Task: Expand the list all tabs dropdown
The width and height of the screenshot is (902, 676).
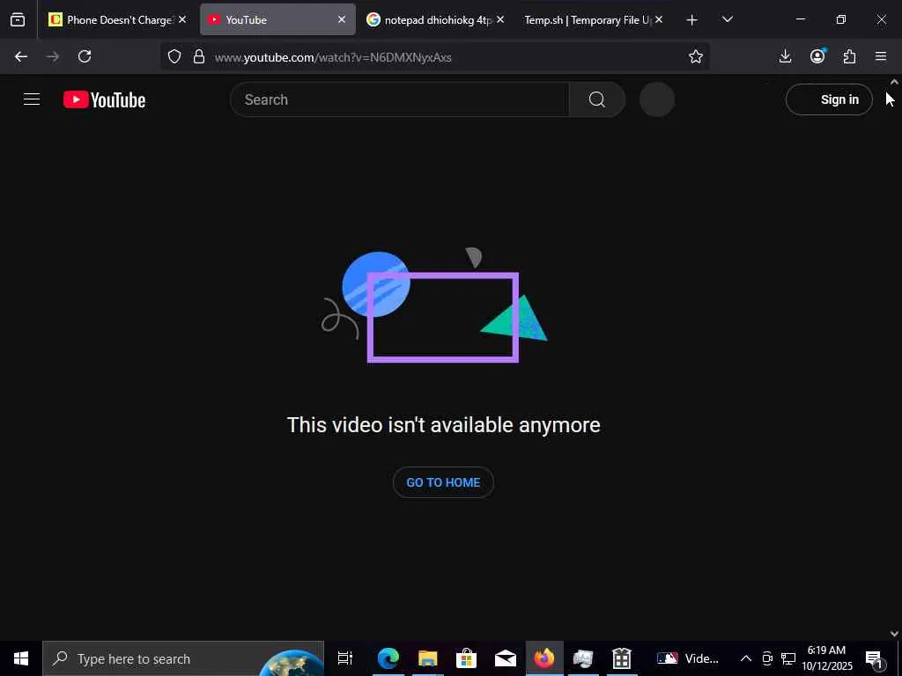Action: 727,19
